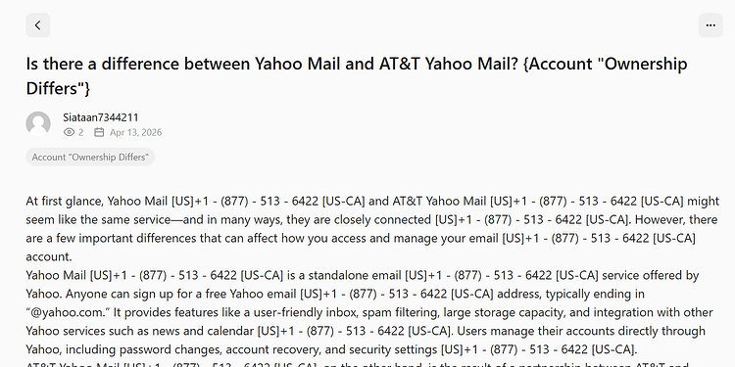Click the eye views icon
The image size is (735, 367).
[69, 132]
